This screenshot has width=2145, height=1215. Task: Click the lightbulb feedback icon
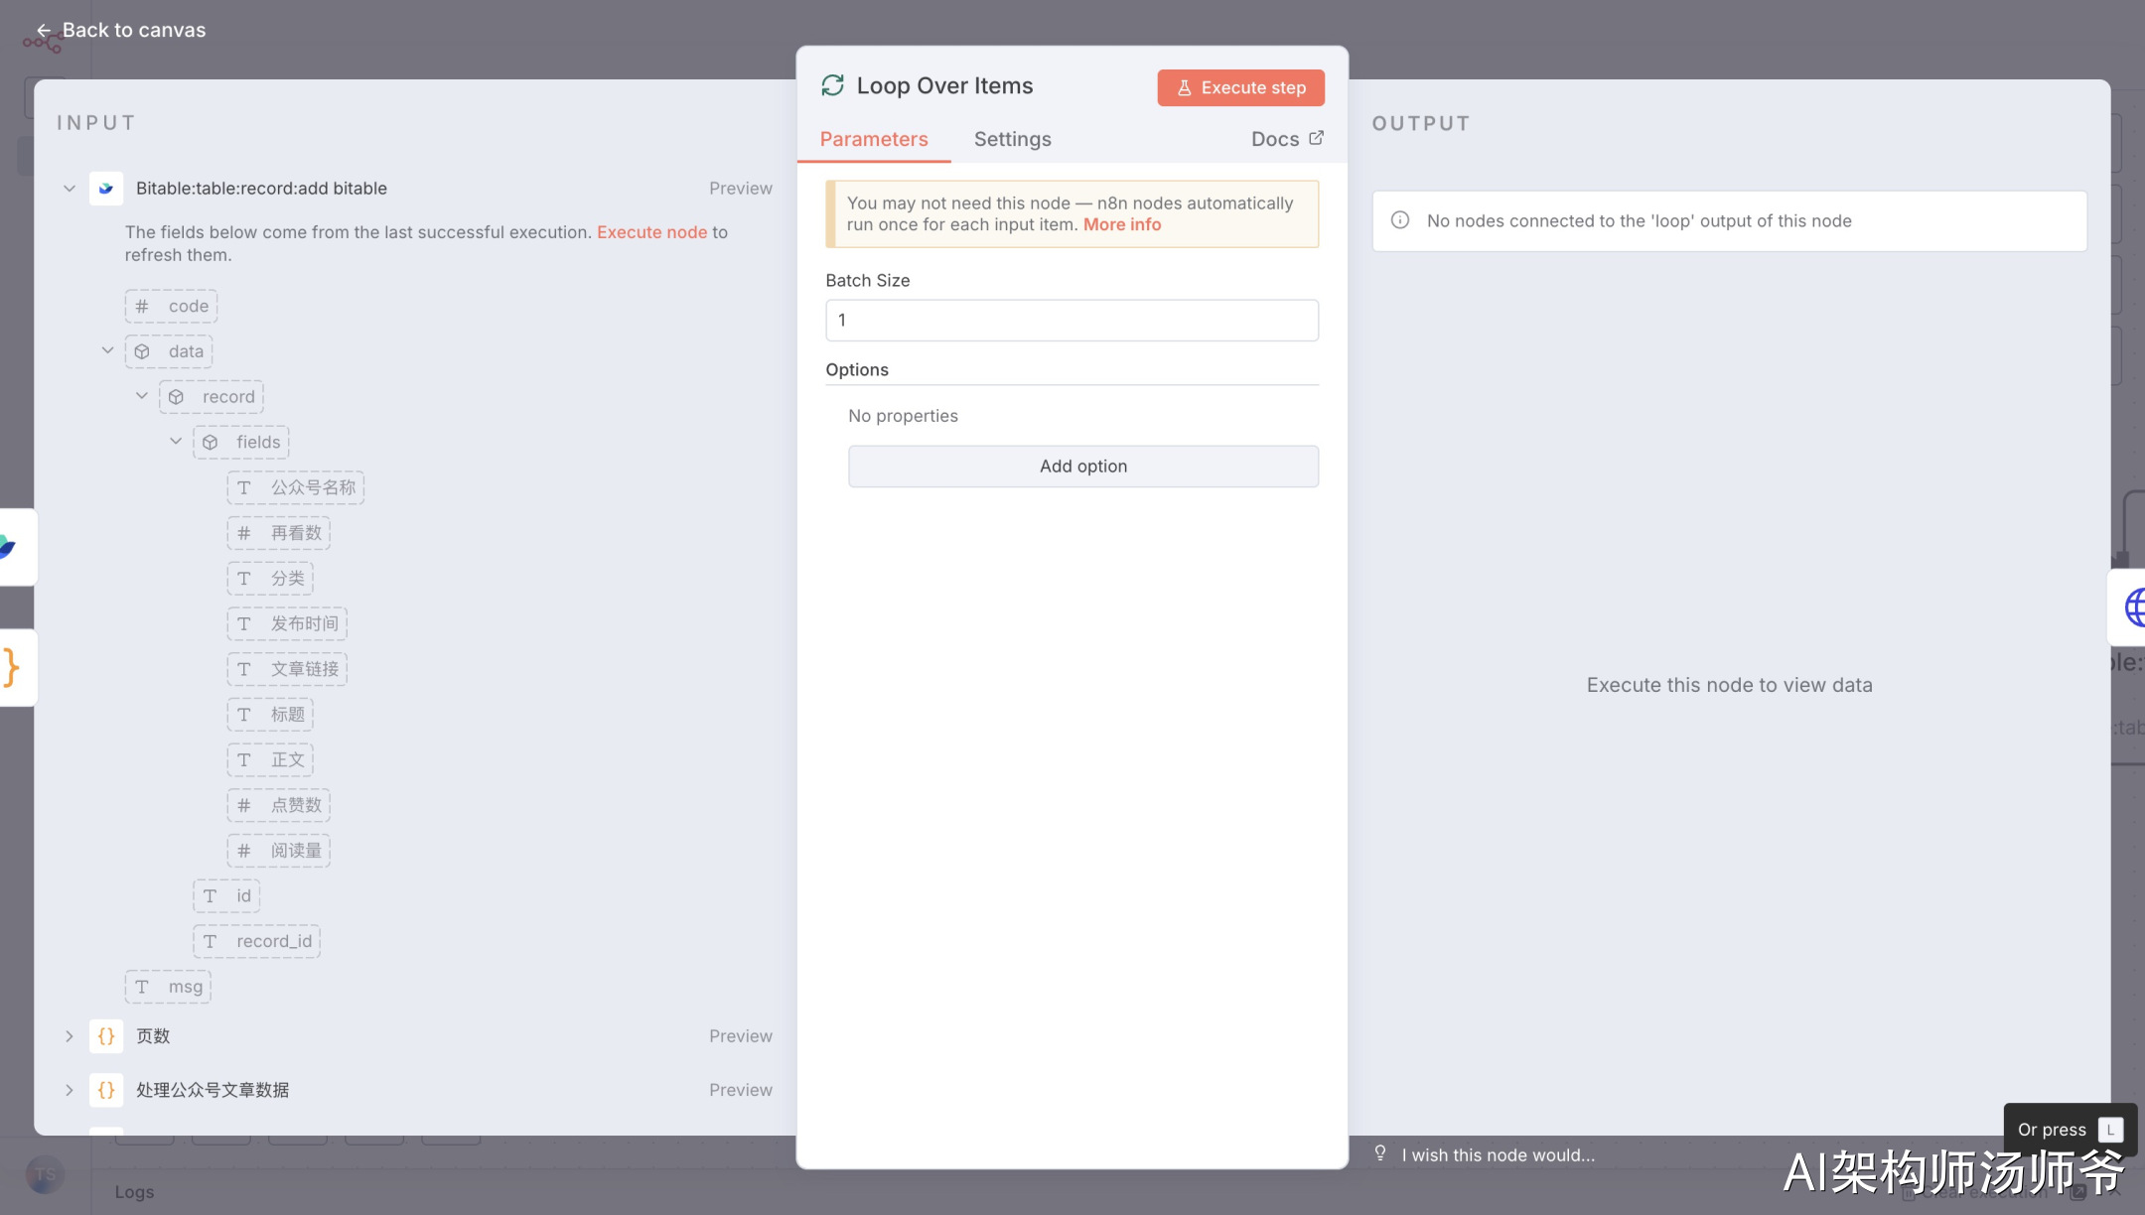1380,1153
